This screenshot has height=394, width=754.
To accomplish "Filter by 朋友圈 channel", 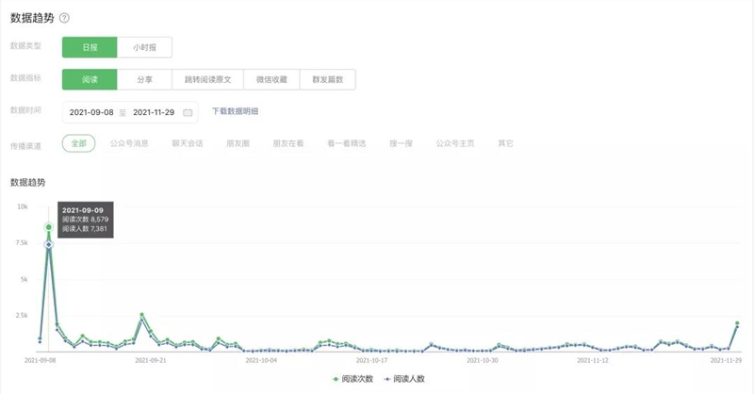I will click(x=238, y=143).
